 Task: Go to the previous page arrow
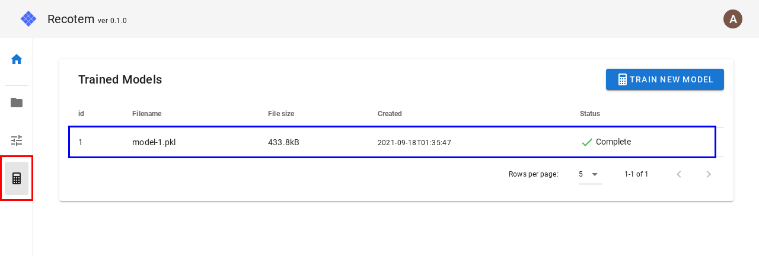pyautogui.click(x=680, y=174)
